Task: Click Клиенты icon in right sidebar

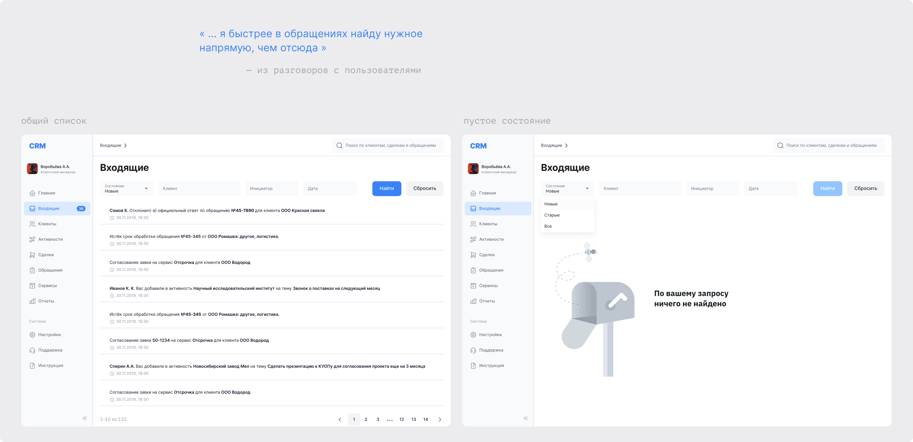Action: pyautogui.click(x=473, y=224)
